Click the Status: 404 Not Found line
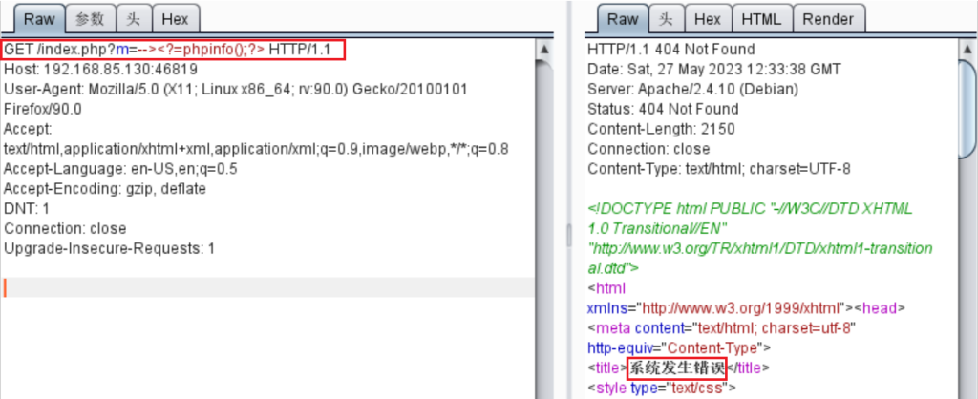 click(663, 109)
